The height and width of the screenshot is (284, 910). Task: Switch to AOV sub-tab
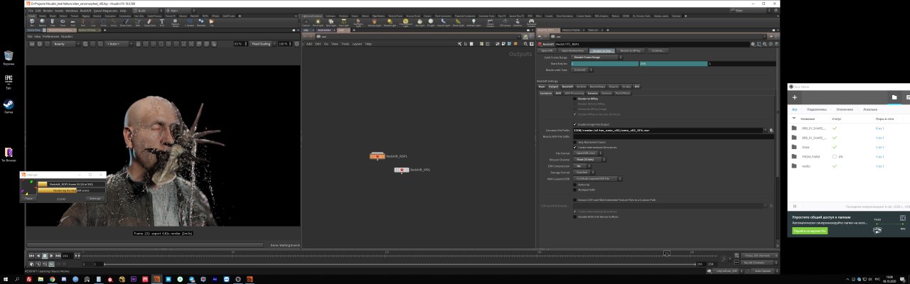tap(559, 93)
